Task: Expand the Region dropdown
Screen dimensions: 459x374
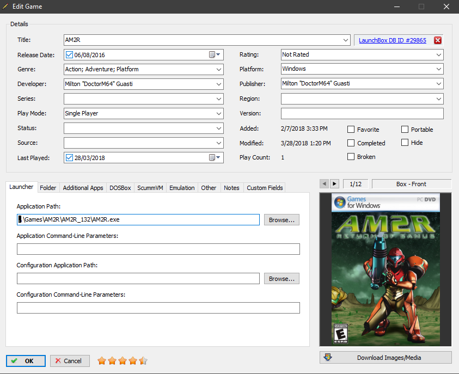Action: coord(439,99)
